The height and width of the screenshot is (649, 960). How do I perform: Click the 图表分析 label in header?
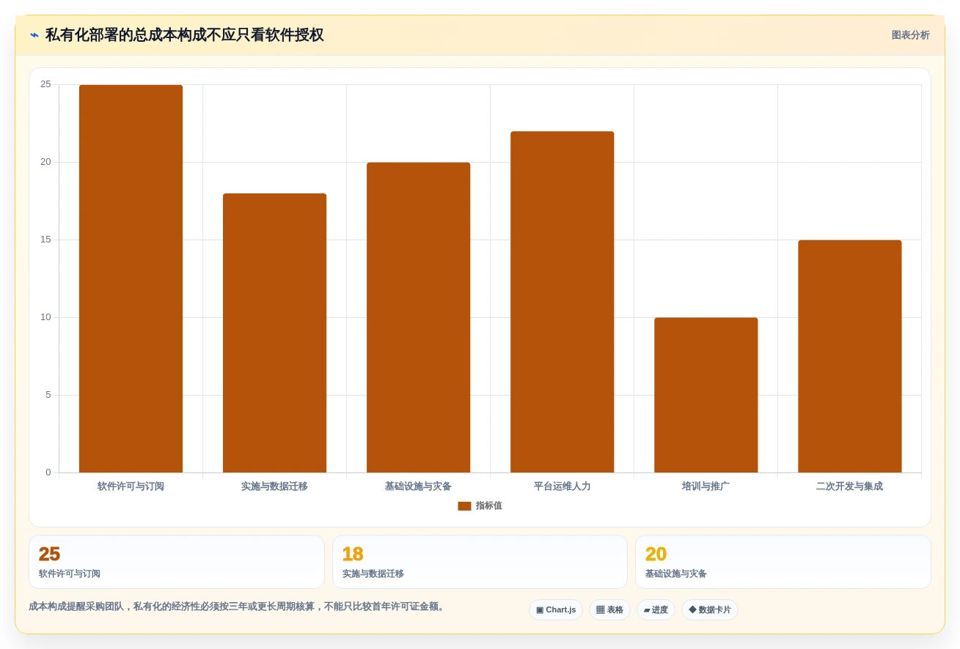coord(910,35)
